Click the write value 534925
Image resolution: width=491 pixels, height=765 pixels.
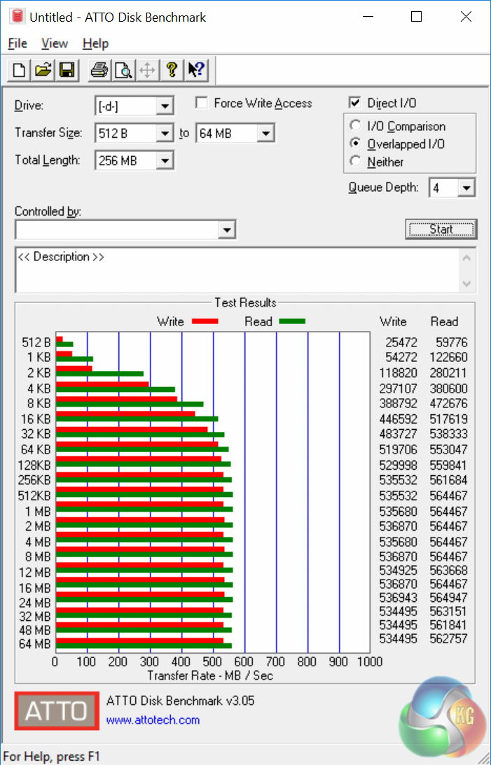(x=399, y=570)
